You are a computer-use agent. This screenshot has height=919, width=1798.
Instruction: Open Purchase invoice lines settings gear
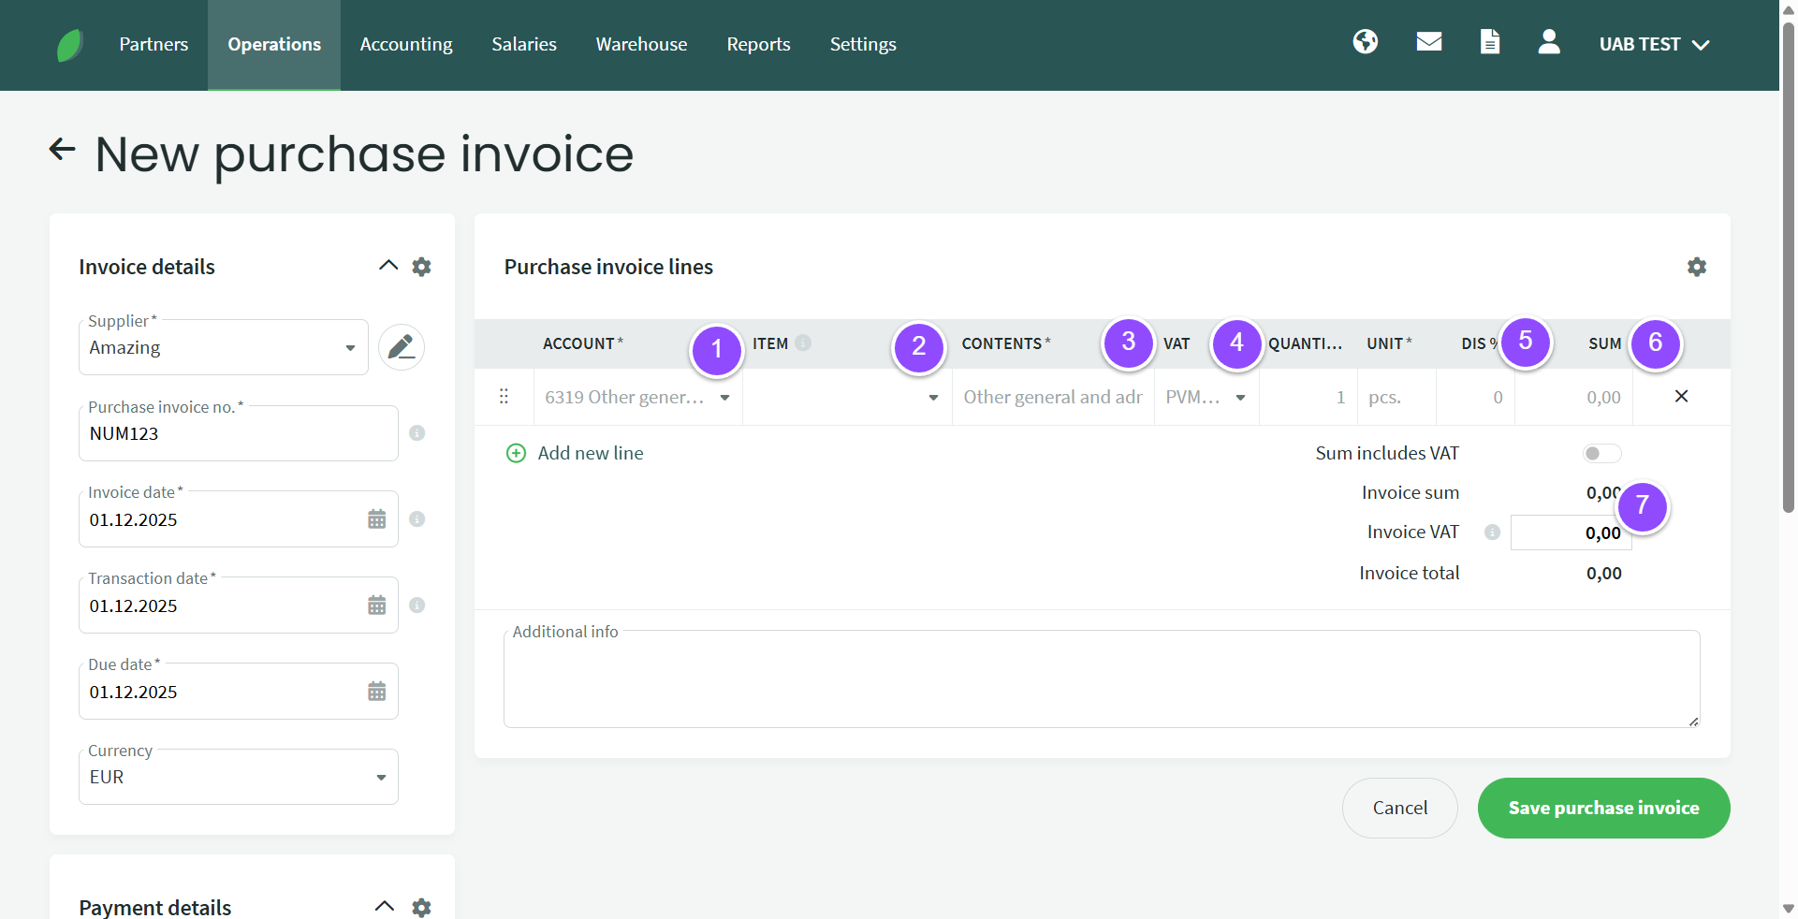click(x=1696, y=267)
